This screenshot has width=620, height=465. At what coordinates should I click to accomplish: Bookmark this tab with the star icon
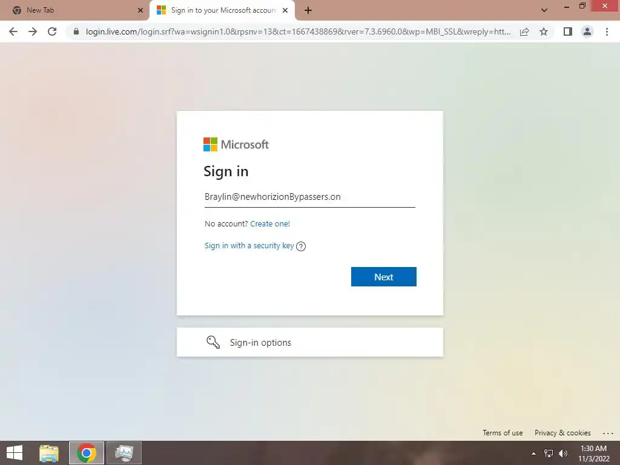[544, 31]
